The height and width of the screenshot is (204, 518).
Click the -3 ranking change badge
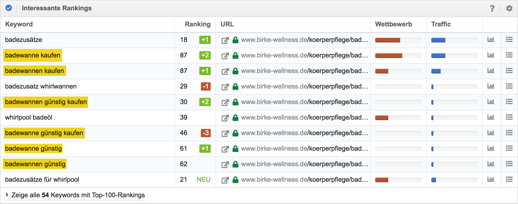[x=206, y=133]
